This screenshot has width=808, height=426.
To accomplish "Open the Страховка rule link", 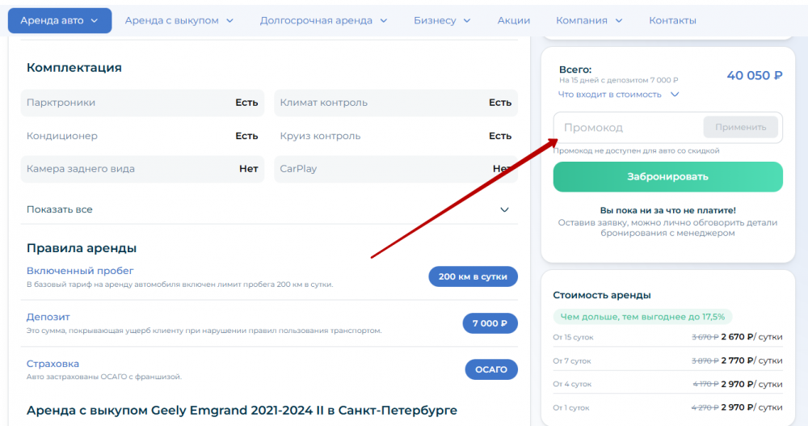I will pyautogui.click(x=53, y=364).
